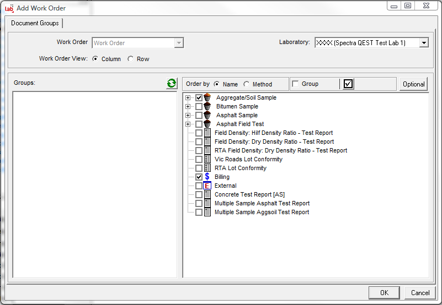Image resolution: width=442 pixels, height=305 pixels.
Task: Select the Row work order view
Action: [130, 59]
